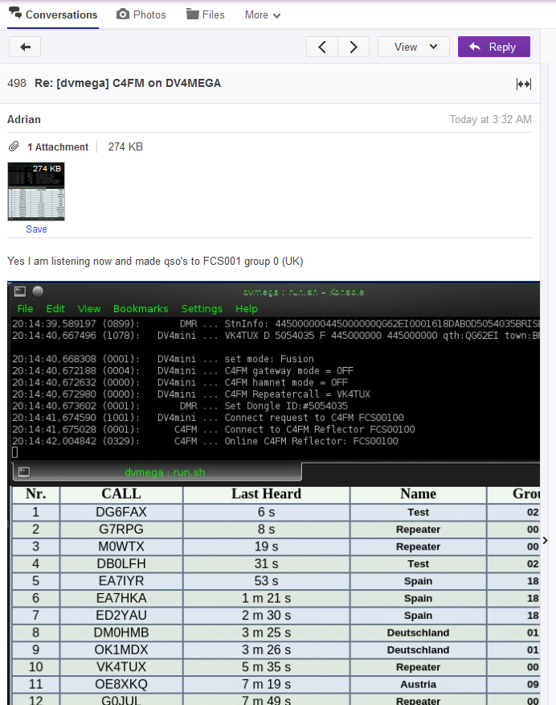This screenshot has height=705, width=556.
Task: Click Settings menu in Konsole image
Action: click(x=202, y=308)
